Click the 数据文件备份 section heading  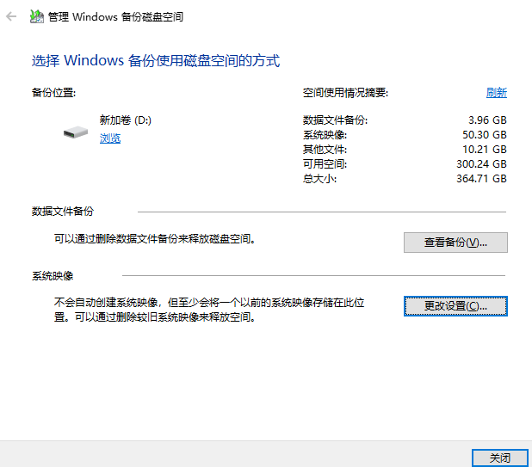63,211
